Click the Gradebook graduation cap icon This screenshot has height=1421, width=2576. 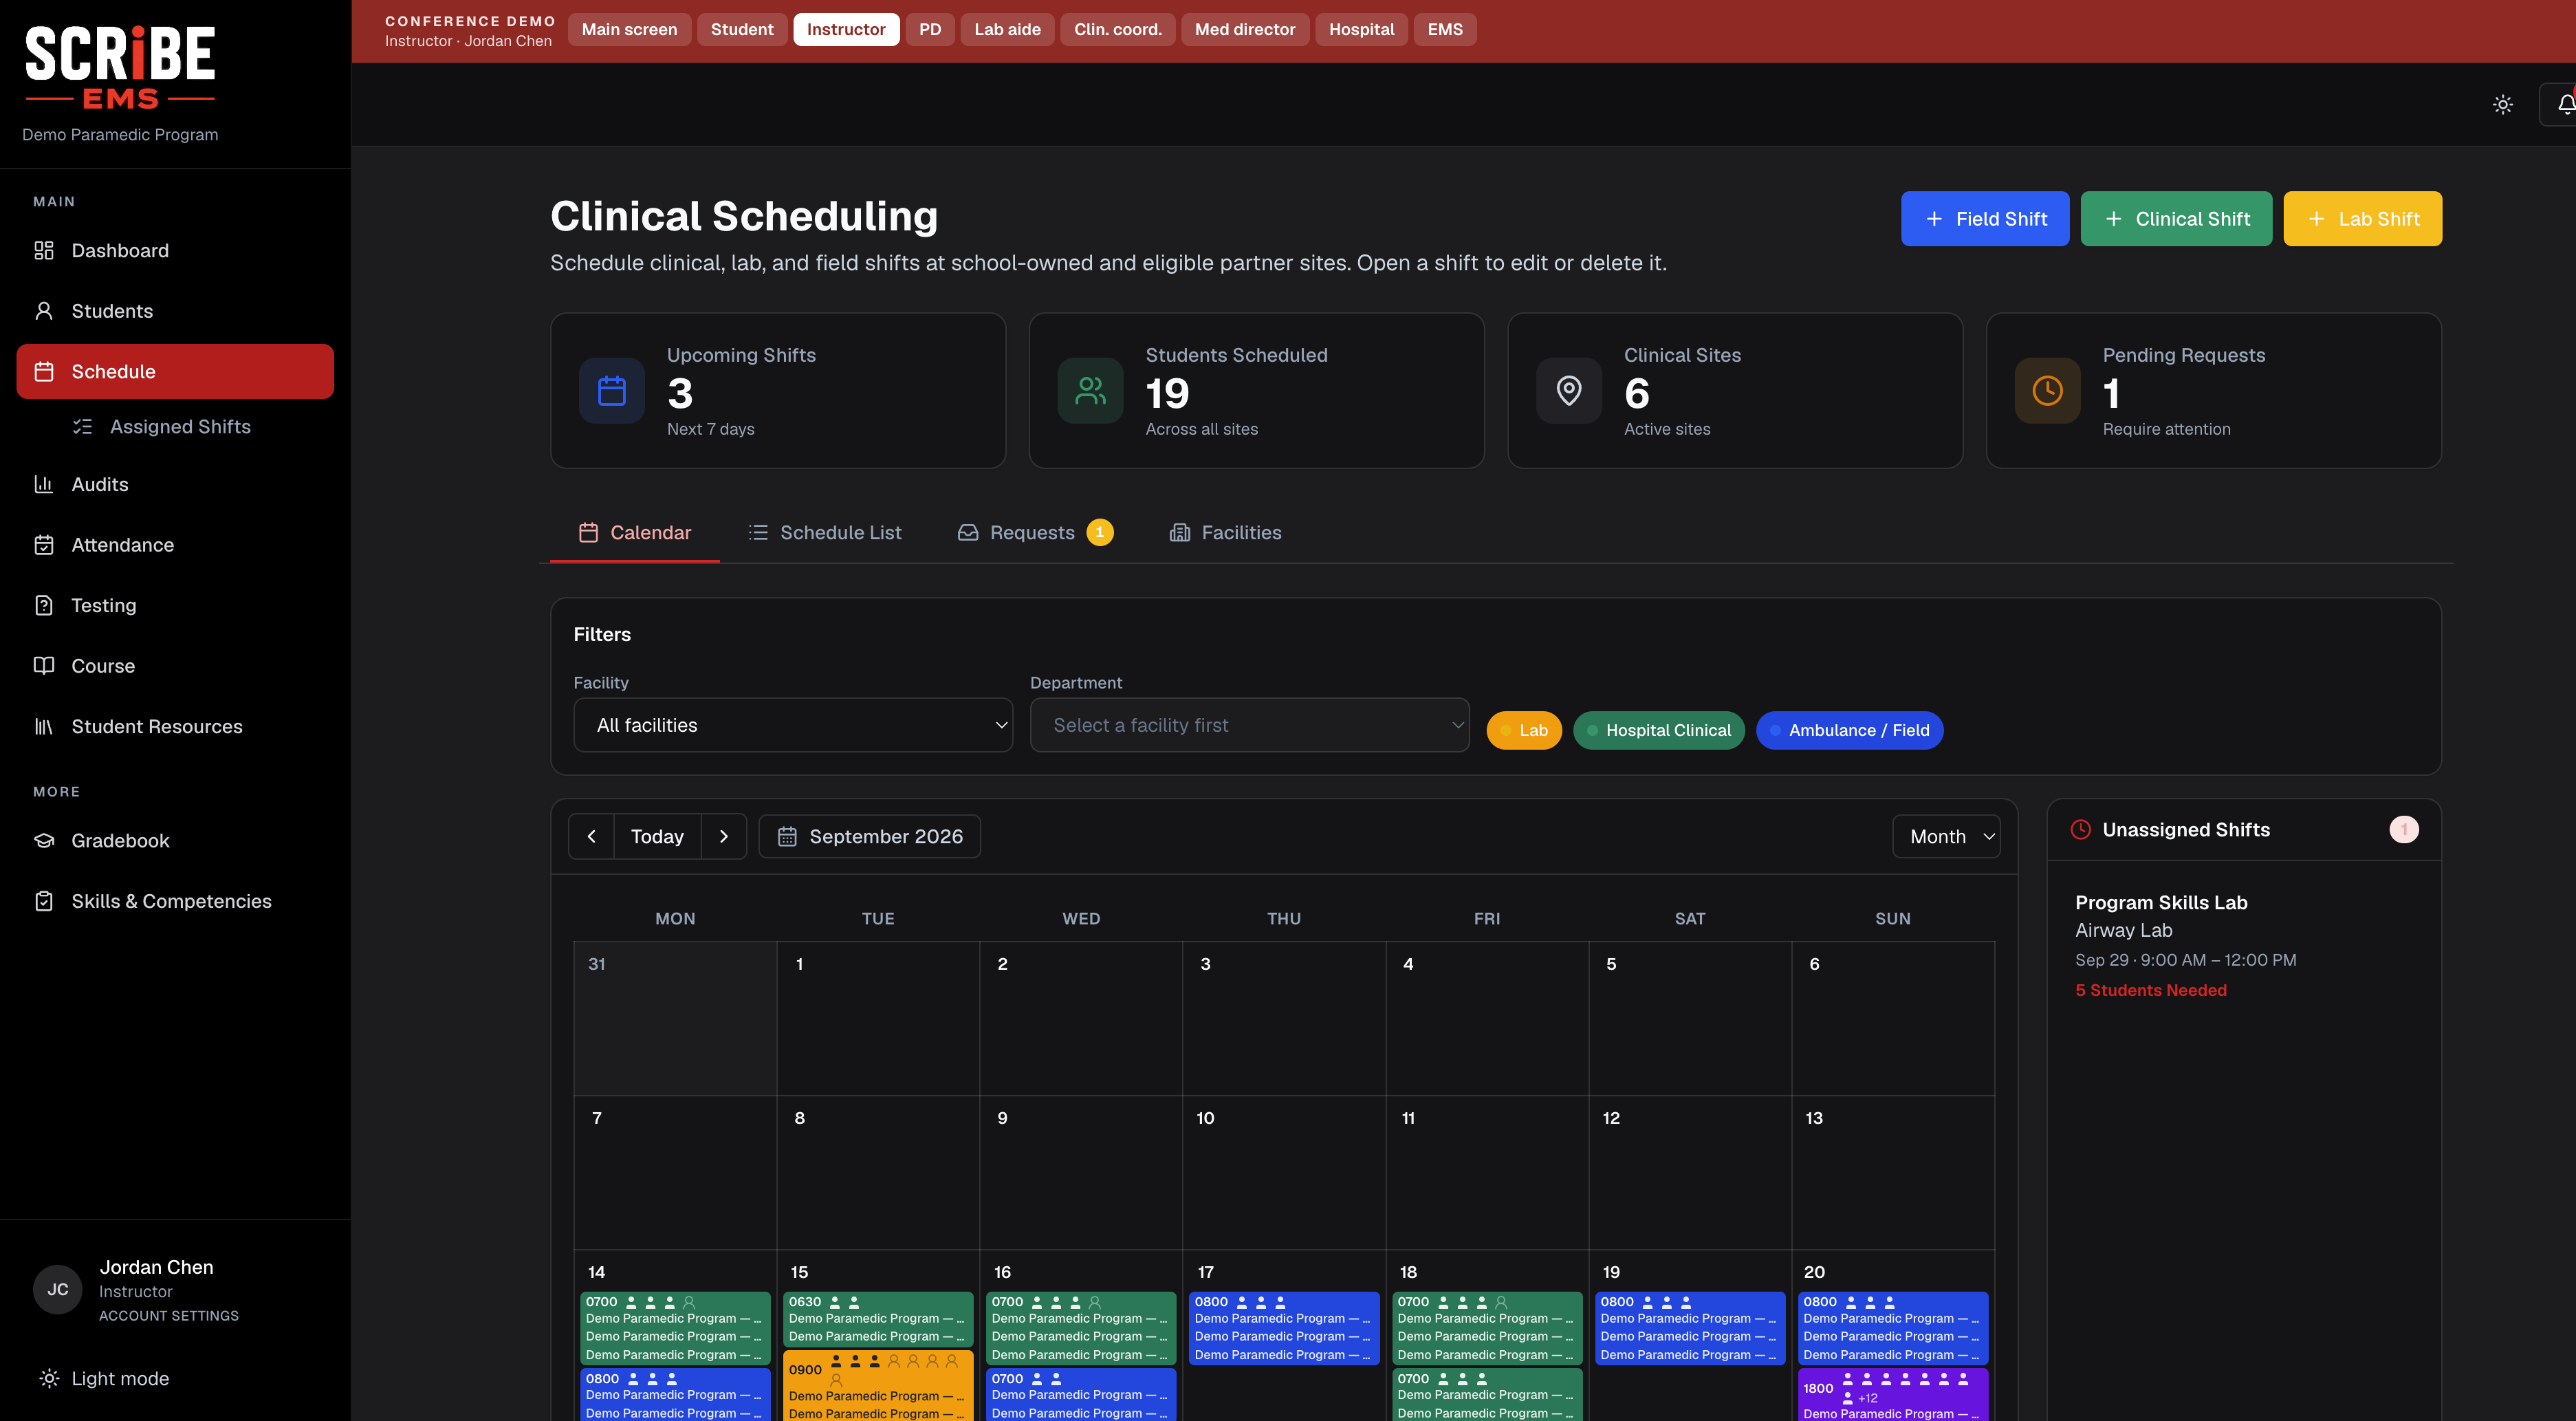pyautogui.click(x=44, y=841)
